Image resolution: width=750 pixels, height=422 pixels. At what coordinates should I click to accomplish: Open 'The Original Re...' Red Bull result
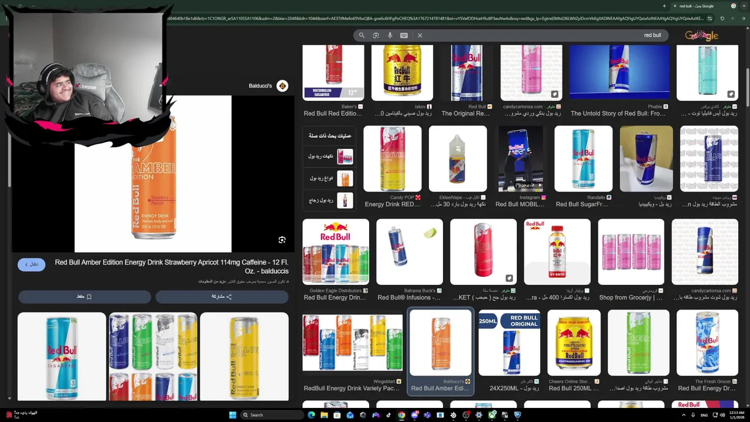(466, 81)
